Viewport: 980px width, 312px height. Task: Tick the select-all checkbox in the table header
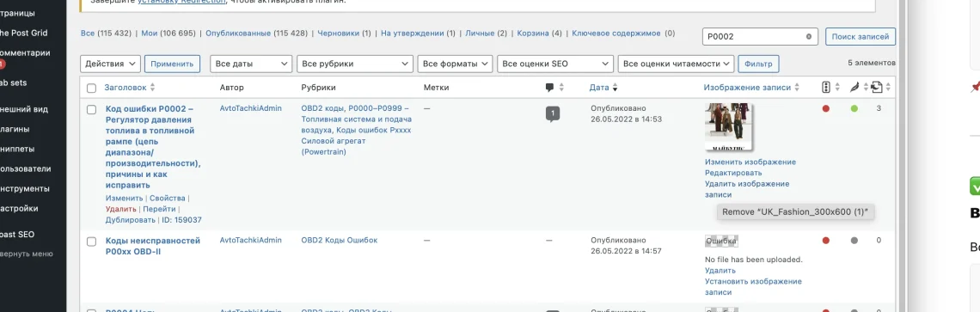point(92,89)
